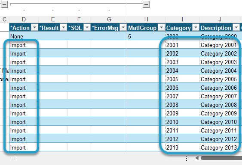Select column C header
The height and width of the screenshot is (165, 242).
click(x=4, y=19)
